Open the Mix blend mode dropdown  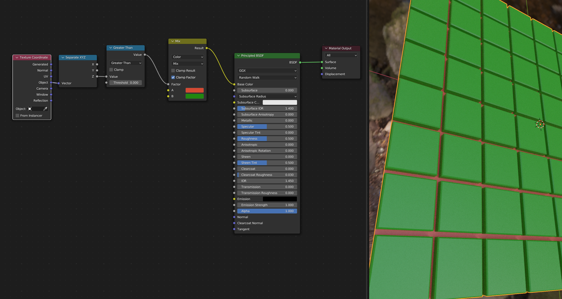[x=188, y=64]
